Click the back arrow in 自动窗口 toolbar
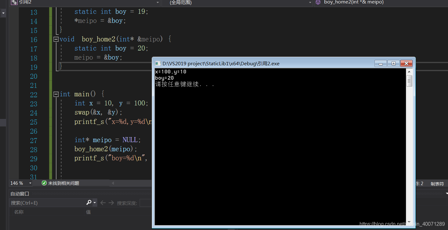The width and height of the screenshot is (448, 230). tap(103, 203)
